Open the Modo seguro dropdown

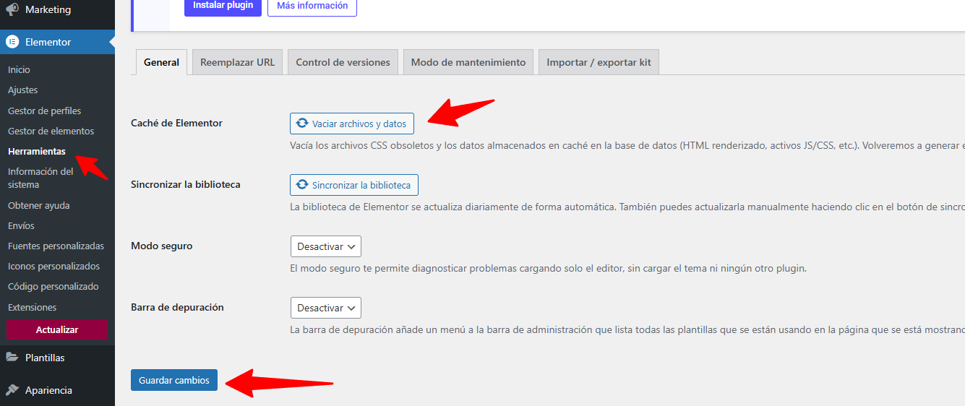(x=325, y=246)
